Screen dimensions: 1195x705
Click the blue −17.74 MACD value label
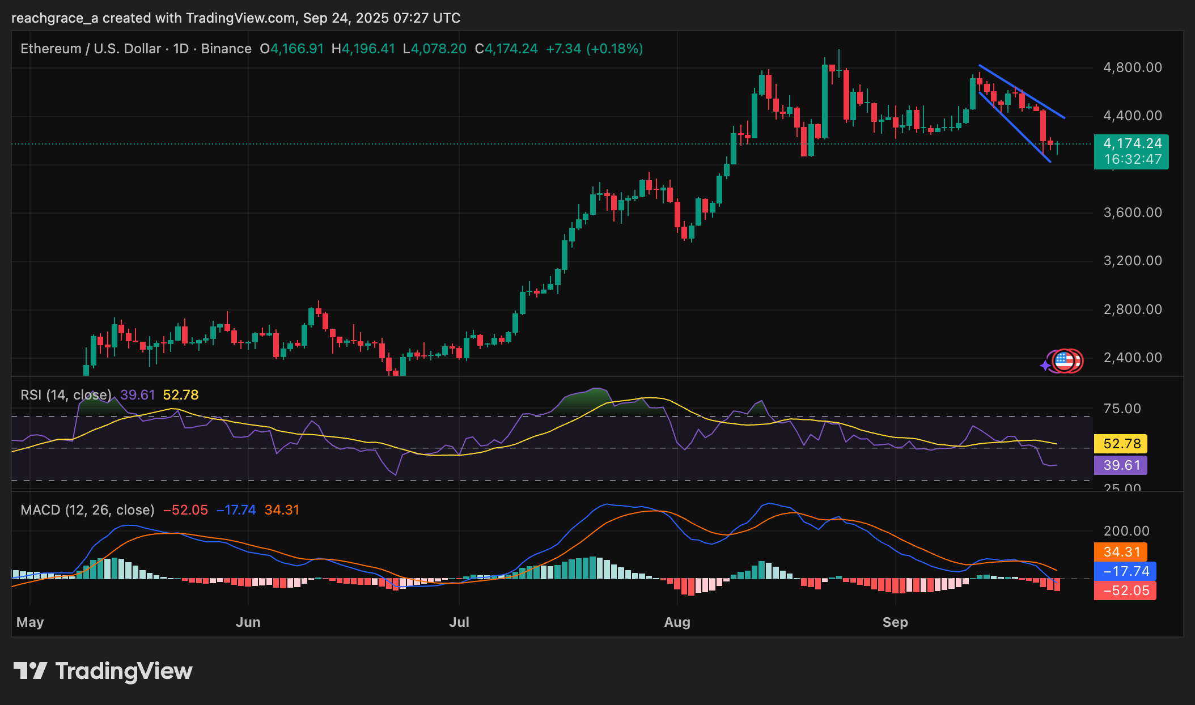[1125, 571]
